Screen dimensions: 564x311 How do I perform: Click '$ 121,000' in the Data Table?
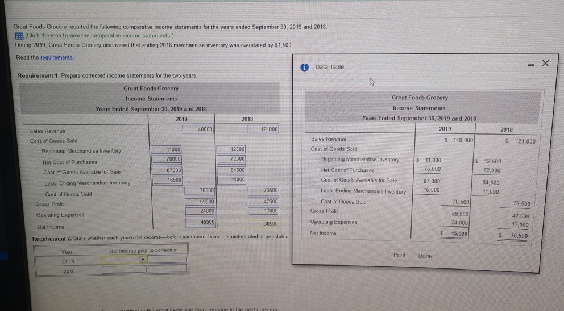point(520,141)
